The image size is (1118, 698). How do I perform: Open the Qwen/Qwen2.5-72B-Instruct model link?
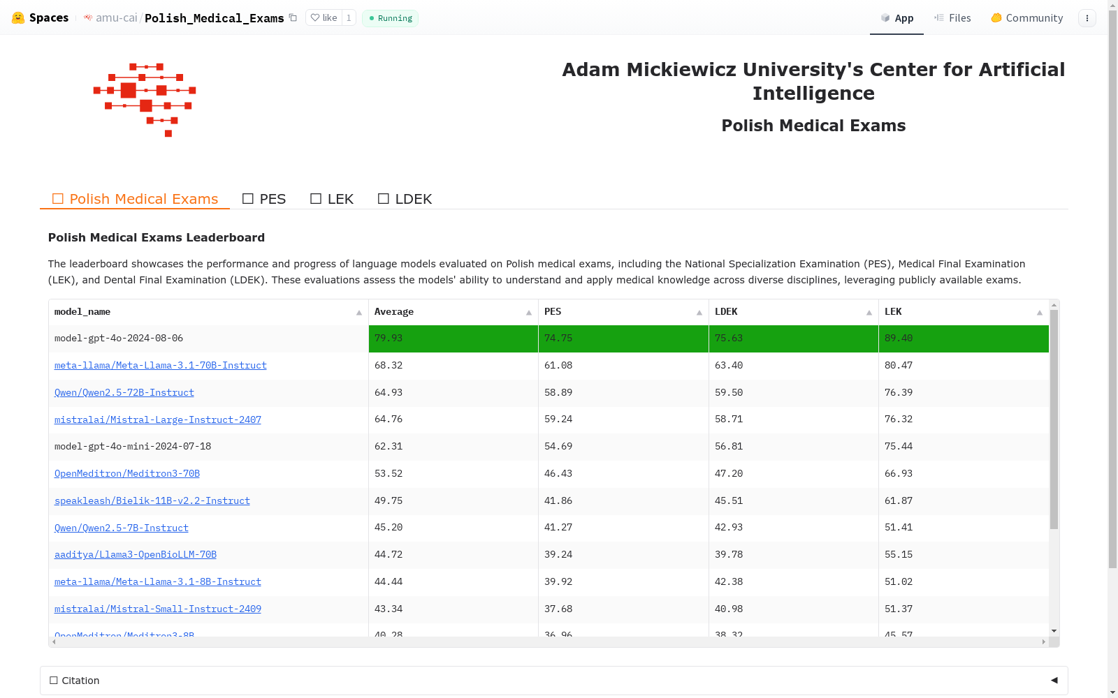(124, 392)
